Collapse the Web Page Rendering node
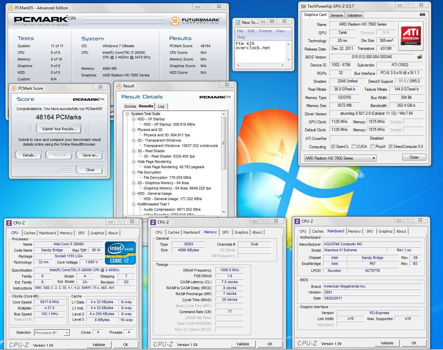443x350 pixels. pyautogui.click(x=133, y=162)
